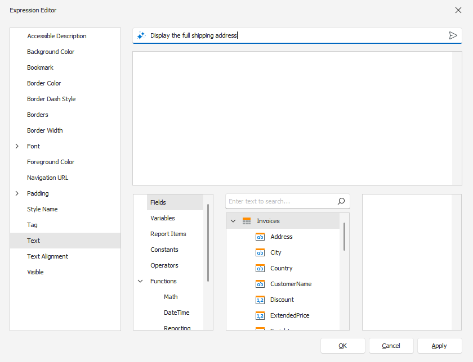
Task: Click the OK button
Action: click(x=342, y=346)
